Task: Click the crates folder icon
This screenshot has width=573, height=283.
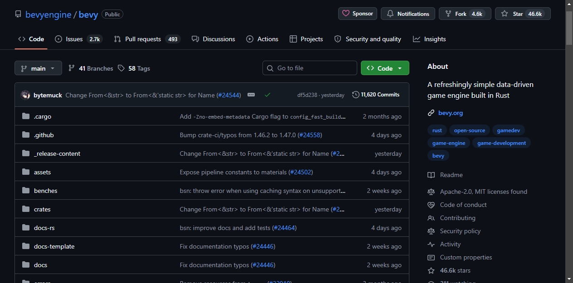Action: 26,209
